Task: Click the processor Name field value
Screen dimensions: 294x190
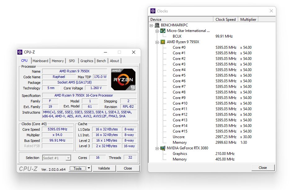Action: (x=74, y=71)
